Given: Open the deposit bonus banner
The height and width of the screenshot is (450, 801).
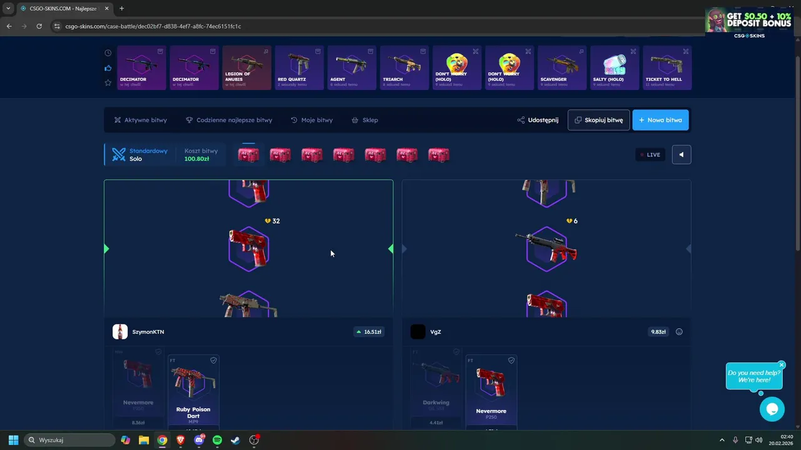Looking at the screenshot, I should (749, 23).
